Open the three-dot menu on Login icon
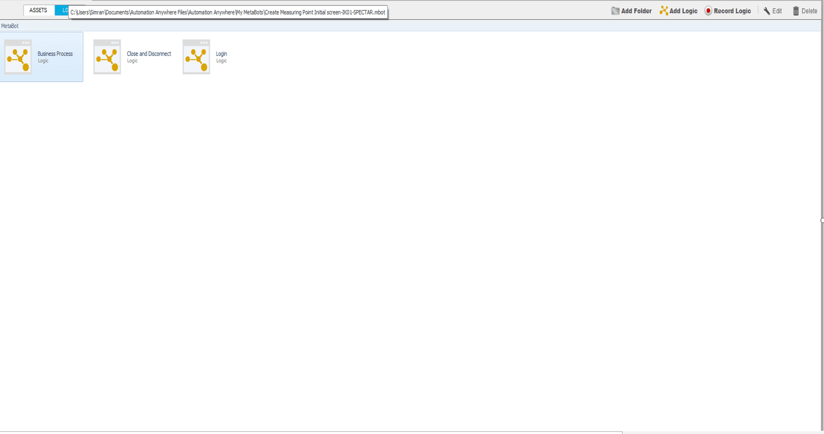 click(x=204, y=43)
